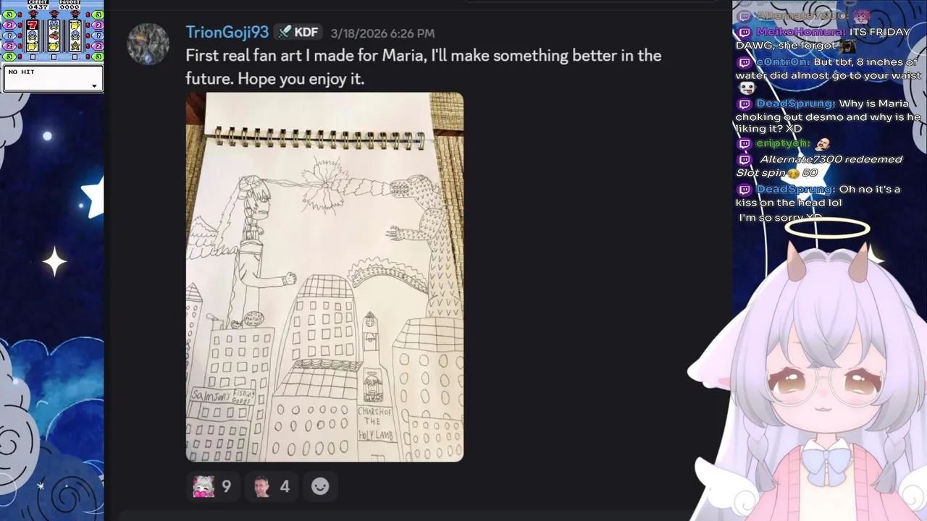This screenshot has width=927, height=521.
Task: Click the checkbox under the middle slot reel
Action: [54, 57]
